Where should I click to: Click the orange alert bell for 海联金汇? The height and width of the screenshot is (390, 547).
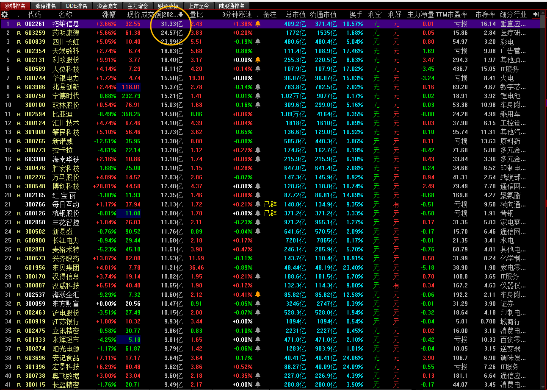click(258, 294)
